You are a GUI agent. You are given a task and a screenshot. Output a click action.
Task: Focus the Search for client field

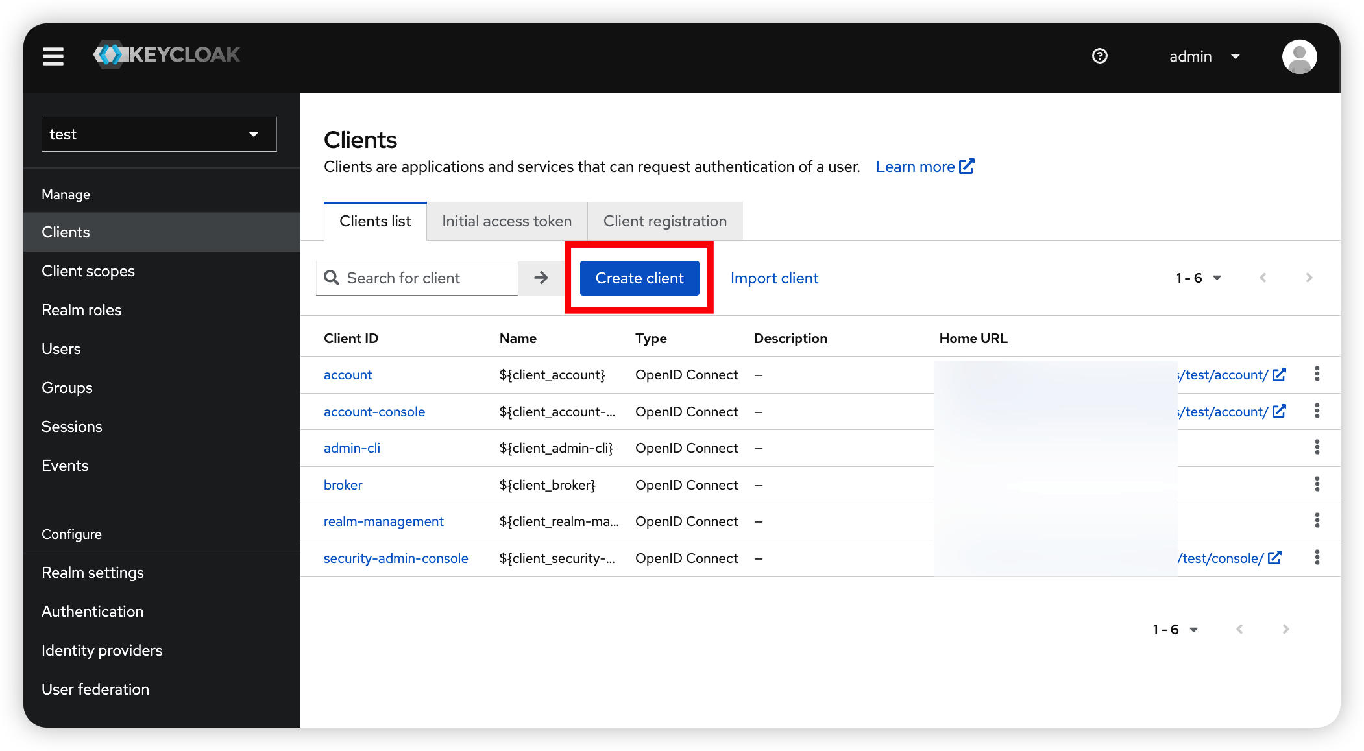coord(428,278)
